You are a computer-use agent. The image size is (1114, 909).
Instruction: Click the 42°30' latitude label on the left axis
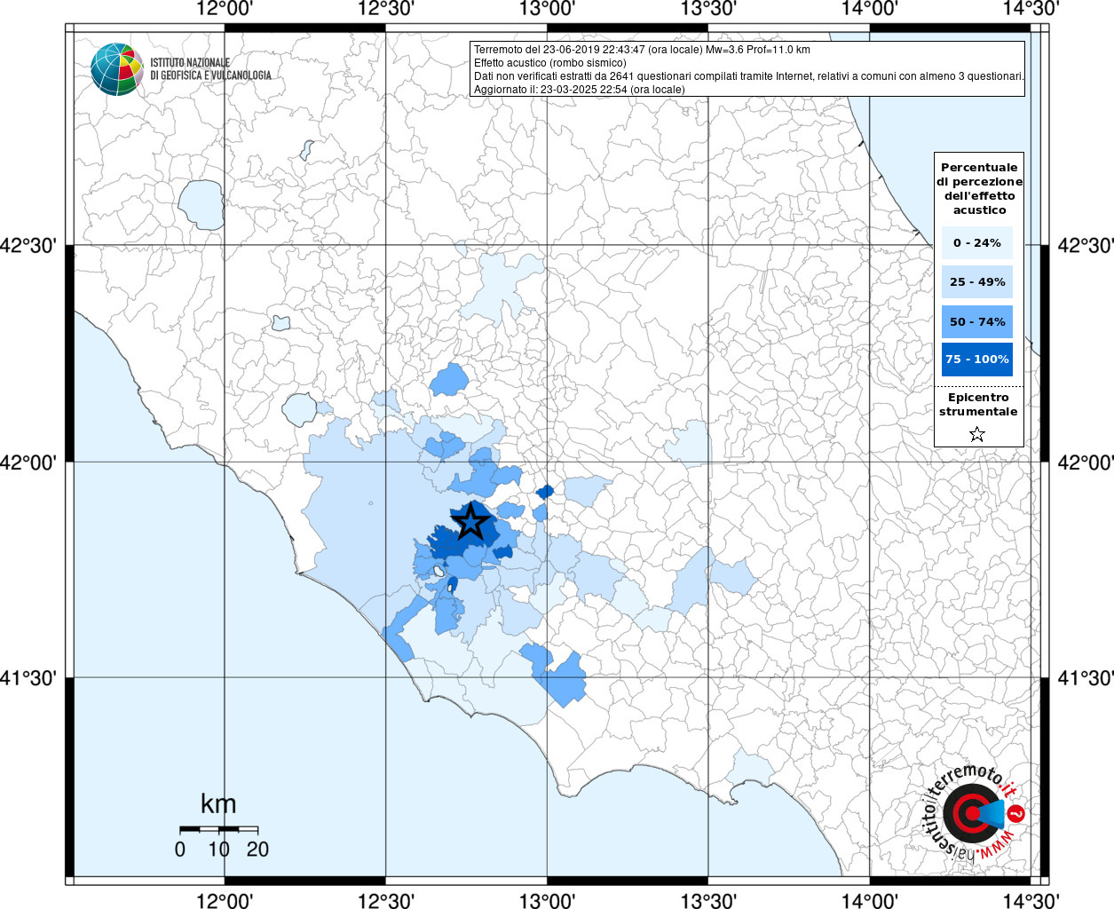28,245
